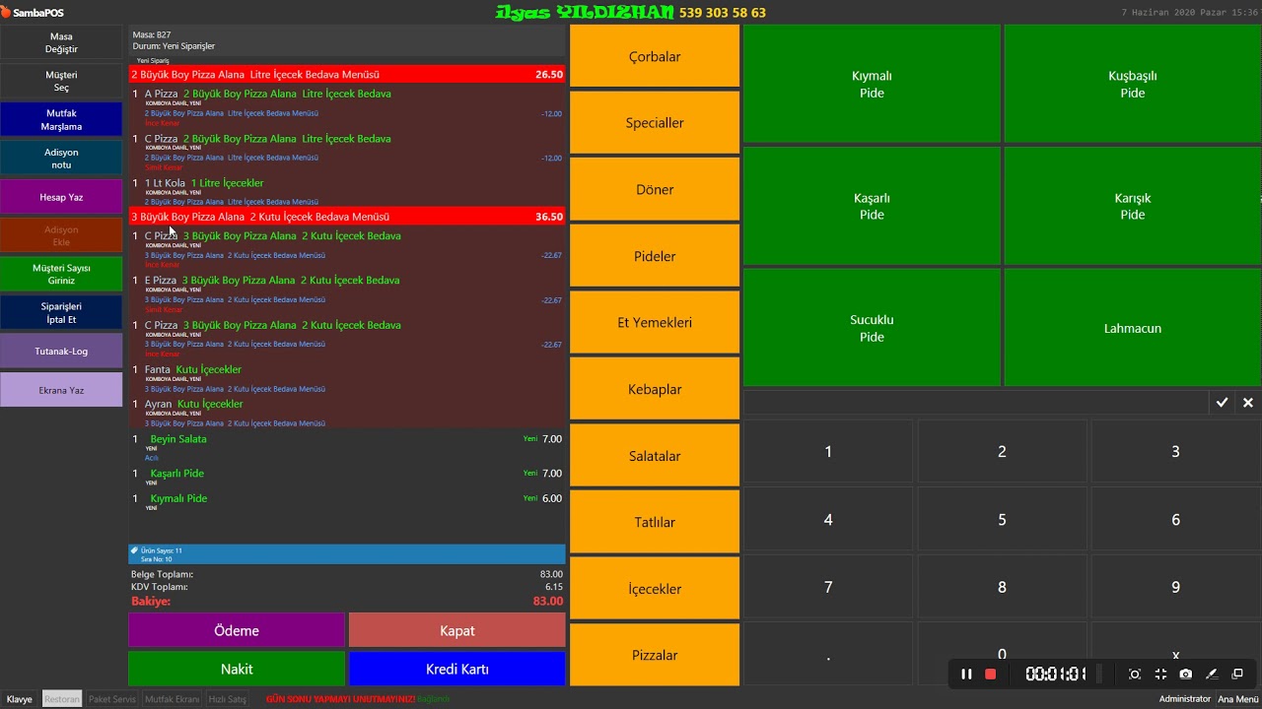This screenshot has width=1262, height=709.
Task: Confirm numpad entry with checkmark icon
Action: click(x=1222, y=403)
